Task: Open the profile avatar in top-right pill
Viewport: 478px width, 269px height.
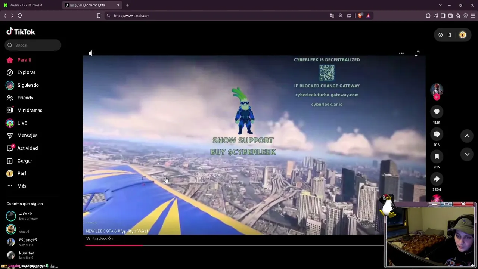Action: click(463, 35)
